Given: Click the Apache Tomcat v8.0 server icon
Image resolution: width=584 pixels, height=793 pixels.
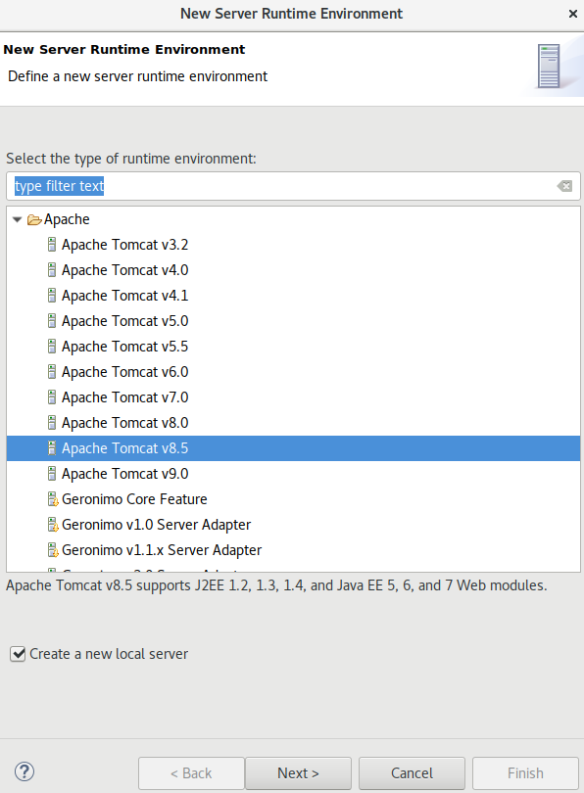Looking at the screenshot, I should click(x=52, y=423).
